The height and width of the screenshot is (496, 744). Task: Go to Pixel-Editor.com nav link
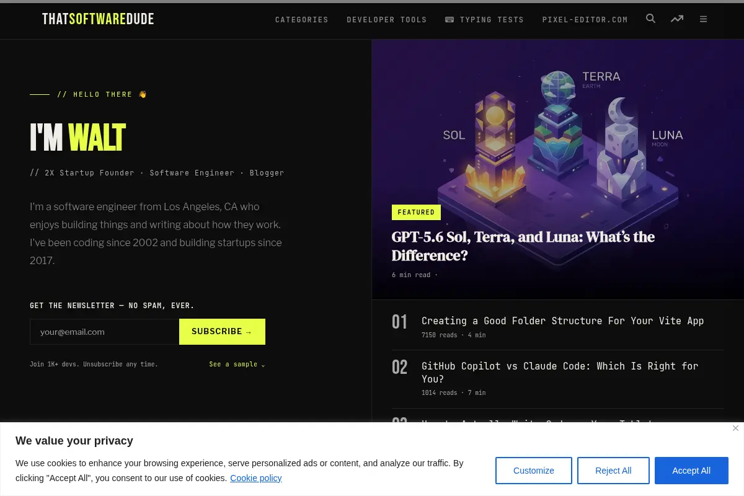(585, 20)
